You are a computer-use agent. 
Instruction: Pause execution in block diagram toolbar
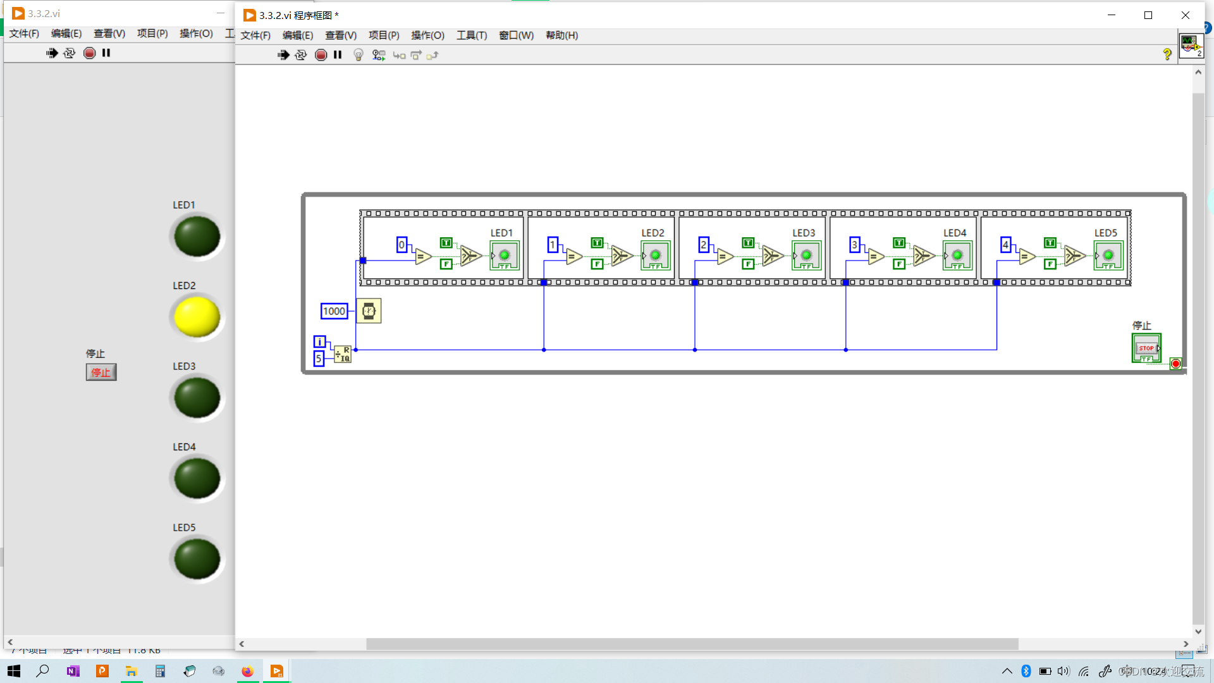point(338,55)
